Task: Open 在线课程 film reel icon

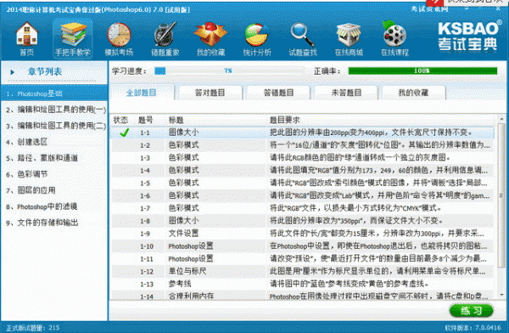Action: click(x=394, y=38)
